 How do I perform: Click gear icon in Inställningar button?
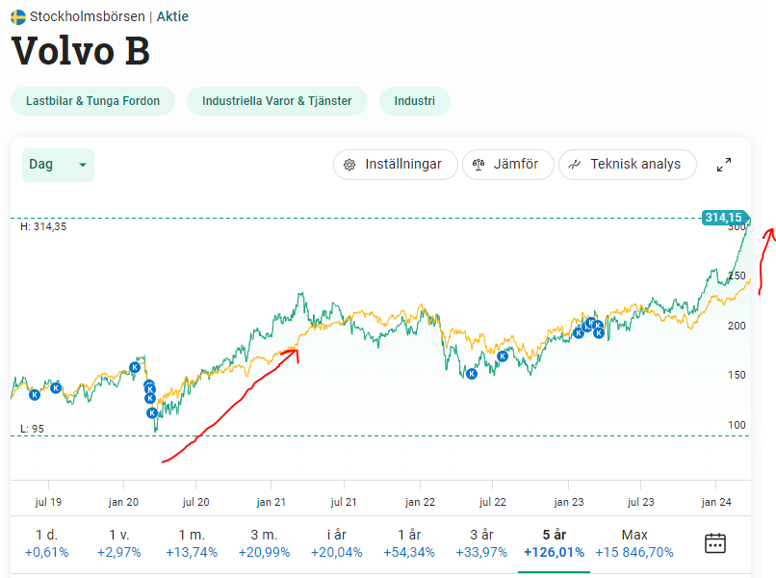click(349, 165)
